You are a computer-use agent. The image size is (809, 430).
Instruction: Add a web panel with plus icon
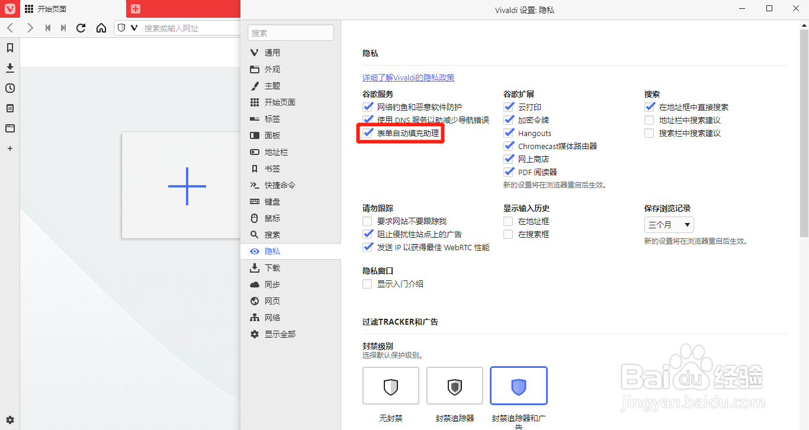(10, 148)
